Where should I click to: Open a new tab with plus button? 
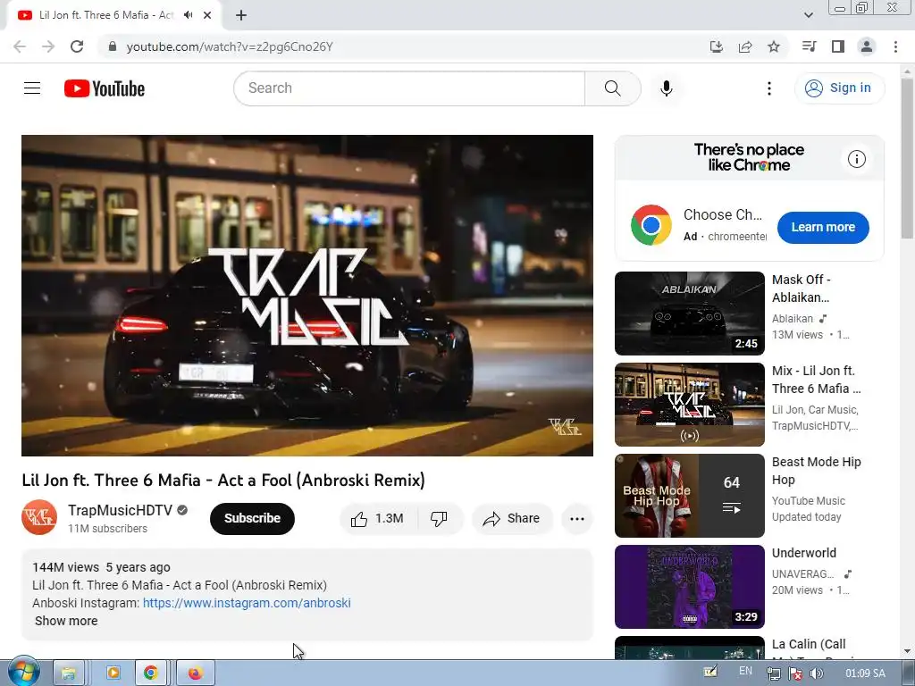(x=241, y=15)
